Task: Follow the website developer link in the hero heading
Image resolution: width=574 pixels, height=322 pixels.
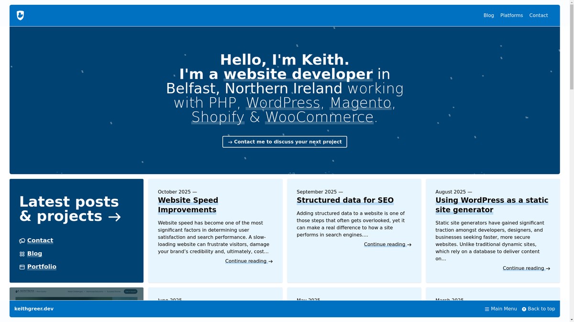Action: click(x=298, y=74)
